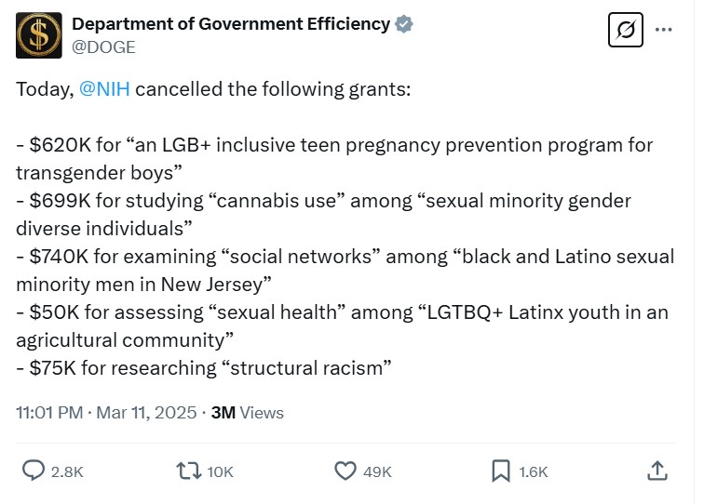The width and height of the screenshot is (704, 504).
Task: Click the share upload arrow icon
Action: (657, 471)
